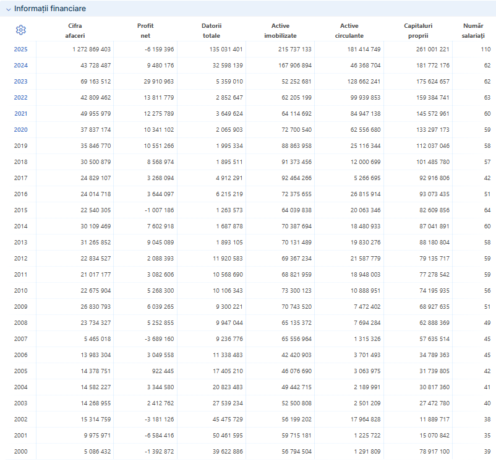This screenshot has height=461, width=496.
Task: Select the Informații financiare section title
Action: pyautogui.click(x=50, y=9)
